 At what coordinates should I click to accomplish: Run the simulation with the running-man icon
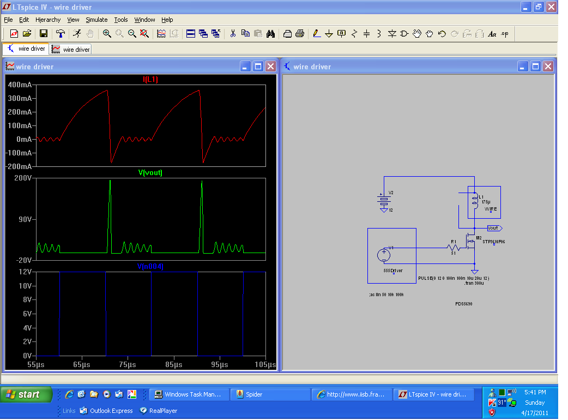pos(77,34)
